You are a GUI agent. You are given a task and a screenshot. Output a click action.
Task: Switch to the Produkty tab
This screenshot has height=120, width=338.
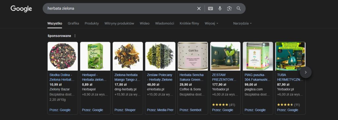pyautogui.click(x=92, y=23)
